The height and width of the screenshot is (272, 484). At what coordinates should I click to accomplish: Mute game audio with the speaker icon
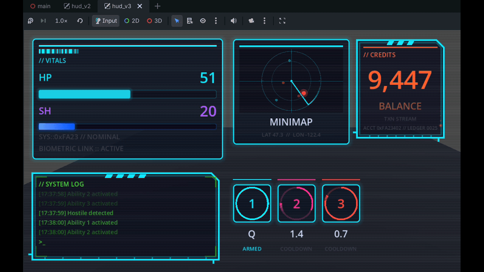click(x=234, y=21)
